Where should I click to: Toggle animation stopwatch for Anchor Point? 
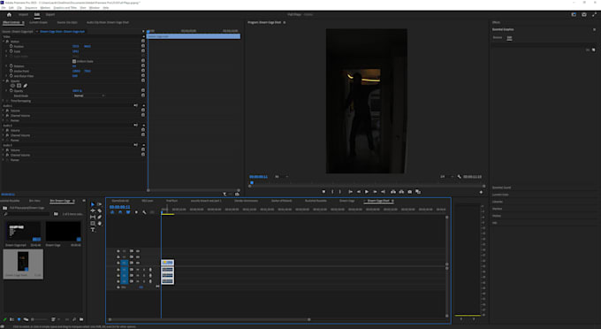[x=11, y=71]
